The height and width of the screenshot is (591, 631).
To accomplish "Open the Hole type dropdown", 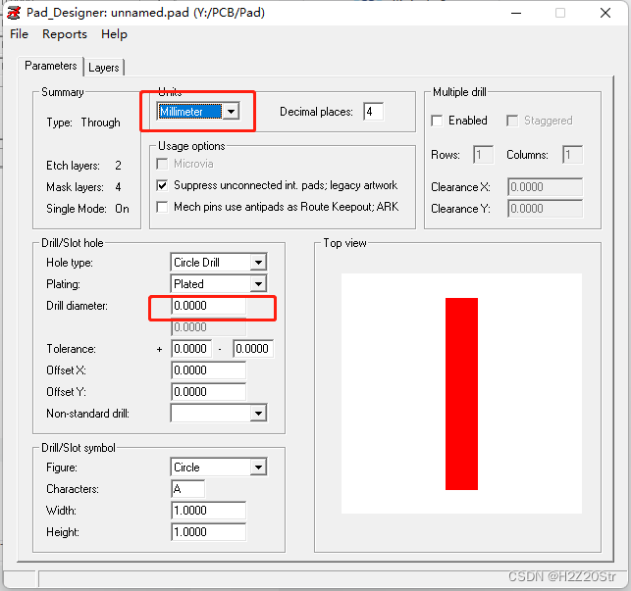I will click(x=219, y=263).
